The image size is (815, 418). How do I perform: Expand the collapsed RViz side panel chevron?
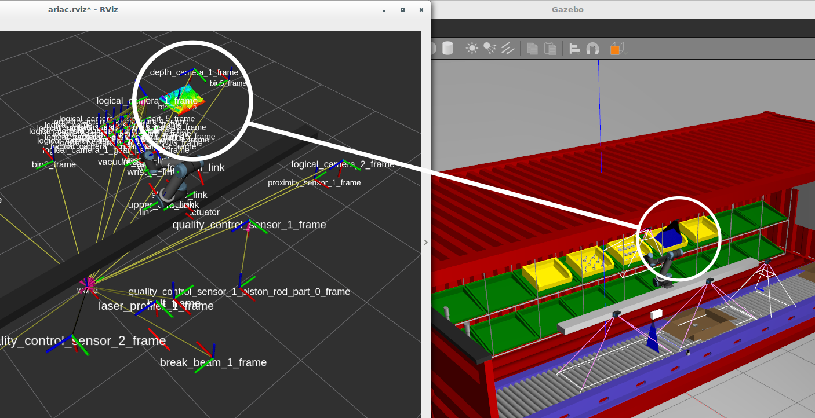click(x=426, y=242)
